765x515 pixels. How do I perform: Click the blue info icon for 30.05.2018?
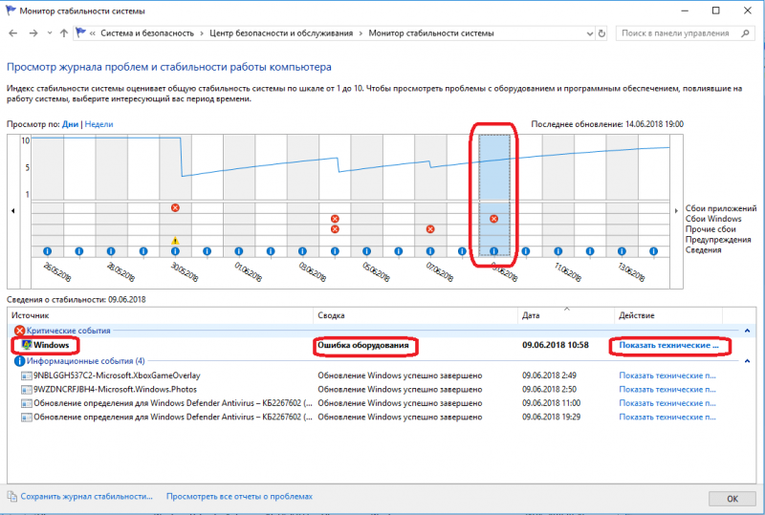point(175,251)
